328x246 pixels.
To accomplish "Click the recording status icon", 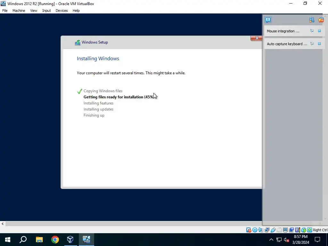I will tap(291, 230).
